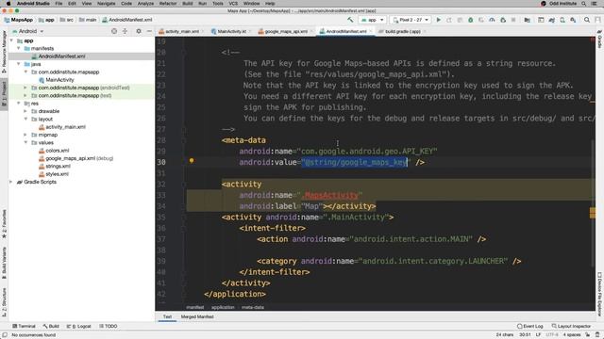The image size is (604, 339).
Task: Open the profiler gauge icon in toolbar
Action: tap(492, 20)
